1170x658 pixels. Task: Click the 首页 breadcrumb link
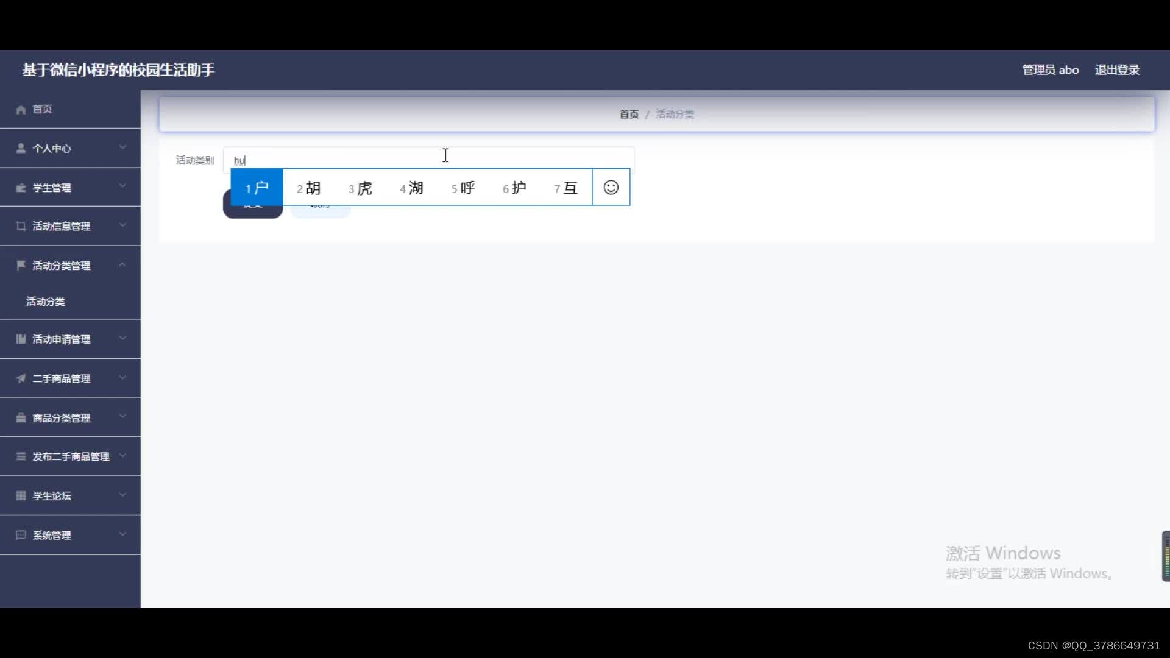point(629,114)
